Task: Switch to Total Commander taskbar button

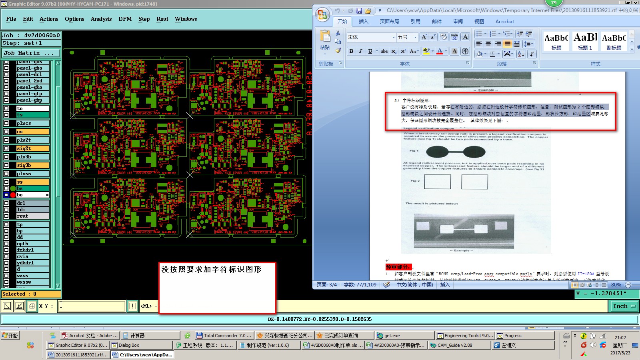Action: [224, 336]
